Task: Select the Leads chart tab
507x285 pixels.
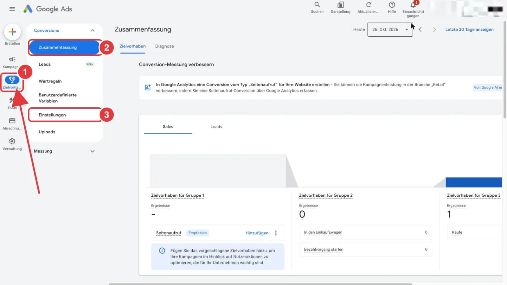Action: pos(216,127)
